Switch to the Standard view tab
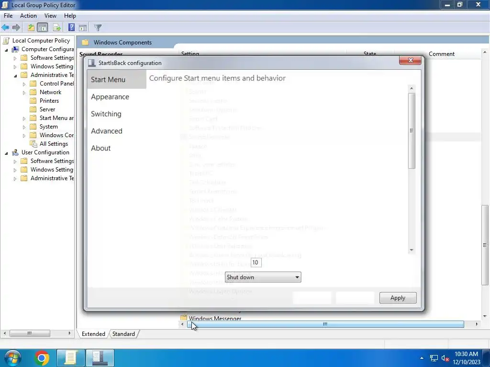 (123, 334)
